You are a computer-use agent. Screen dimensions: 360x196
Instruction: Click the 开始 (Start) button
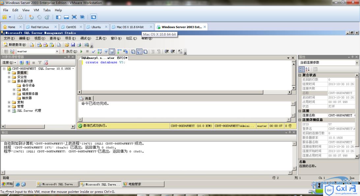click(7, 184)
